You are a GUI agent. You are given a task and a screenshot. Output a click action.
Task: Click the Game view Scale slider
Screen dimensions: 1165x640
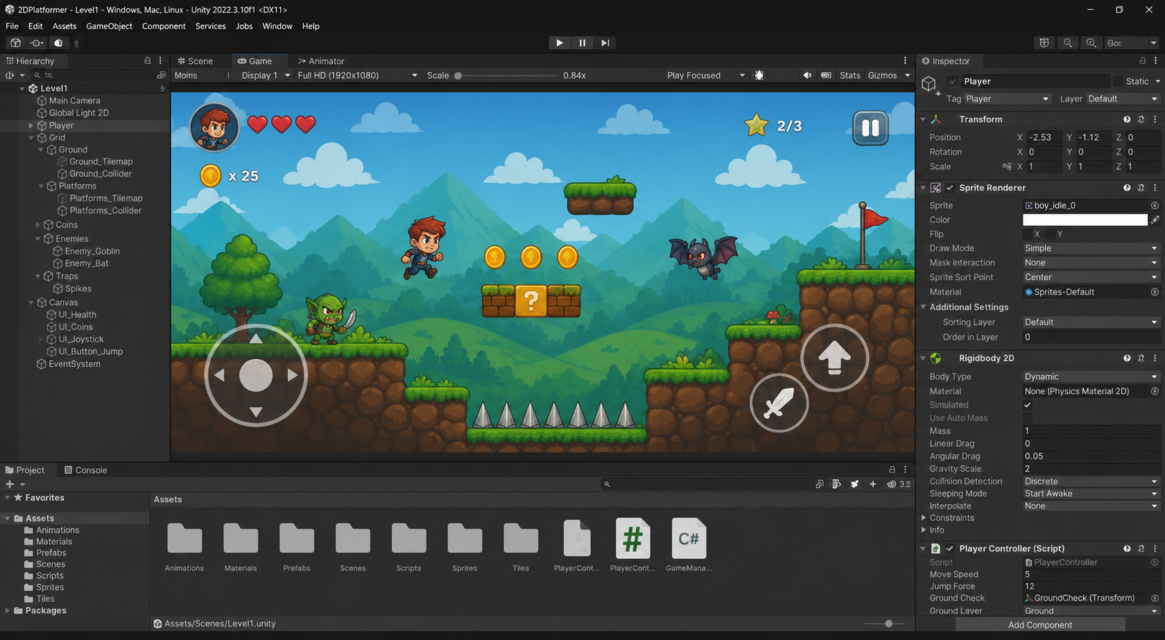[x=507, y=76]
